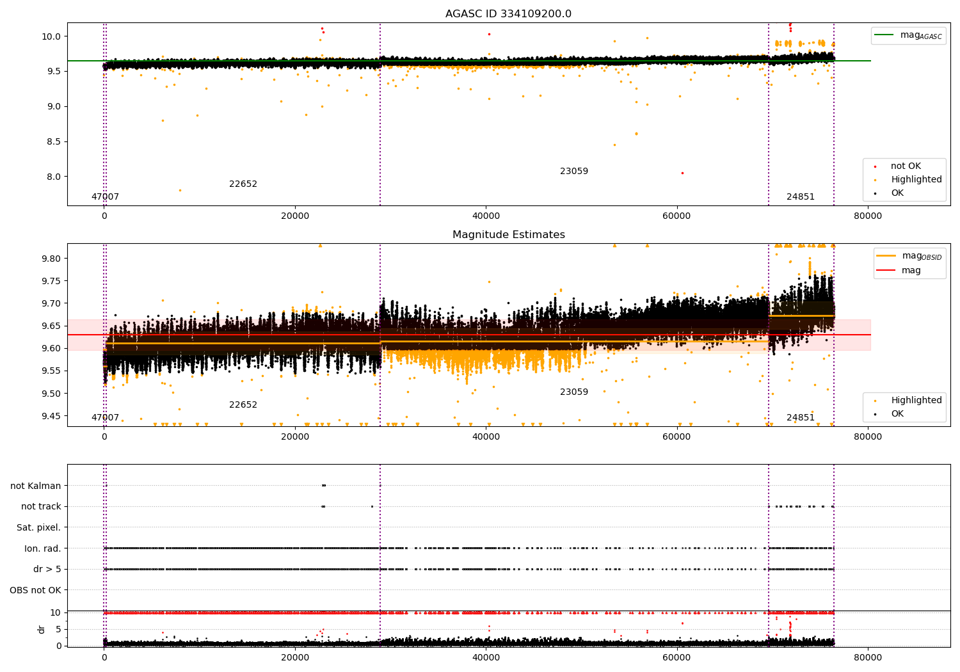Click the 9.70 y-axis tick label
Screen dimensions: 960x672
coord(51,304)
